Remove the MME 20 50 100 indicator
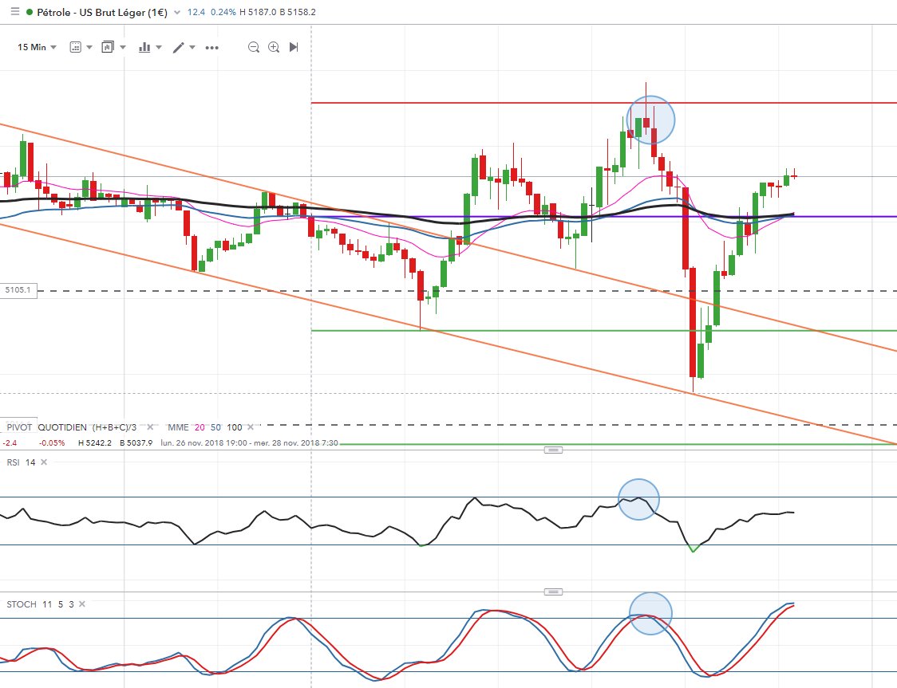897x688 pixels. (250, 427)
